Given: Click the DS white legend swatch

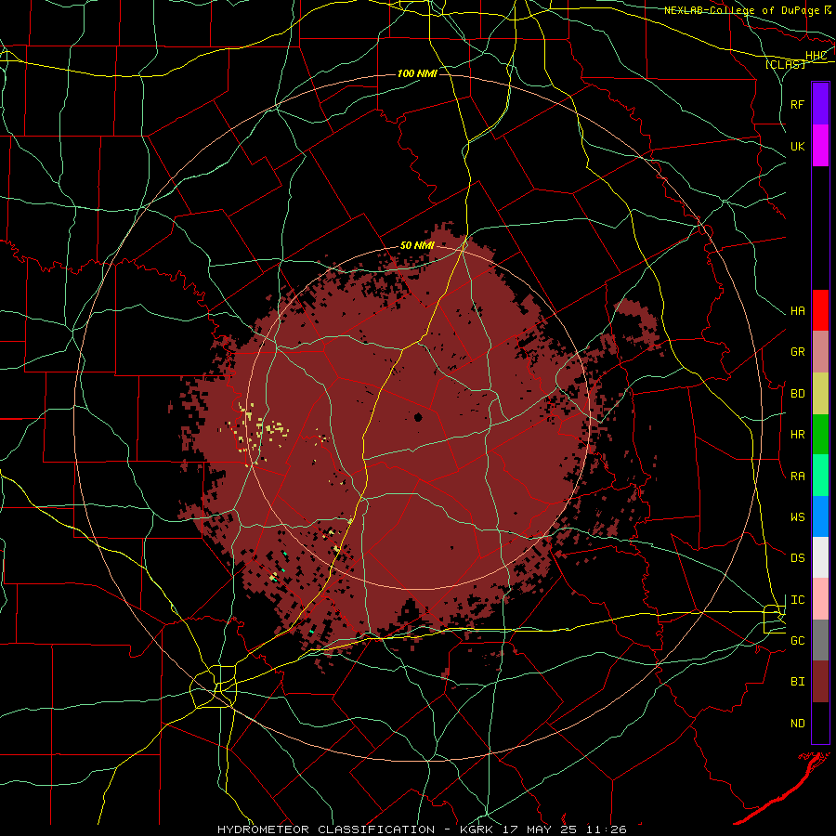Looking at the screenshot, I should (x=820, y=557).
